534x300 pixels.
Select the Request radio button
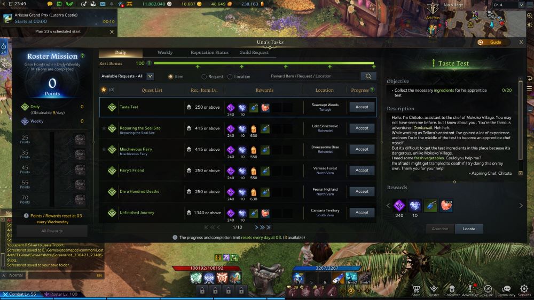pos(204,77)
